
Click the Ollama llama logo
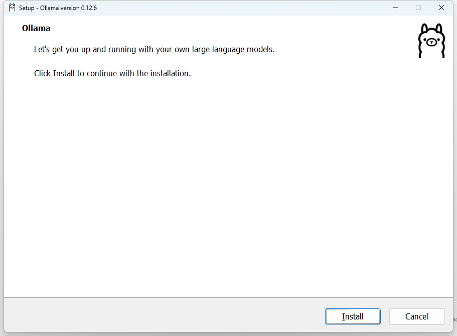pos(431,41)
